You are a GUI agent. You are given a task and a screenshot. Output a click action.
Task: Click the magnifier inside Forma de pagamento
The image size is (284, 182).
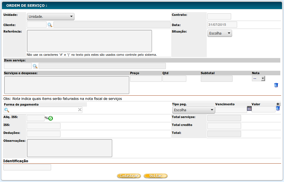tap(7, 110)
